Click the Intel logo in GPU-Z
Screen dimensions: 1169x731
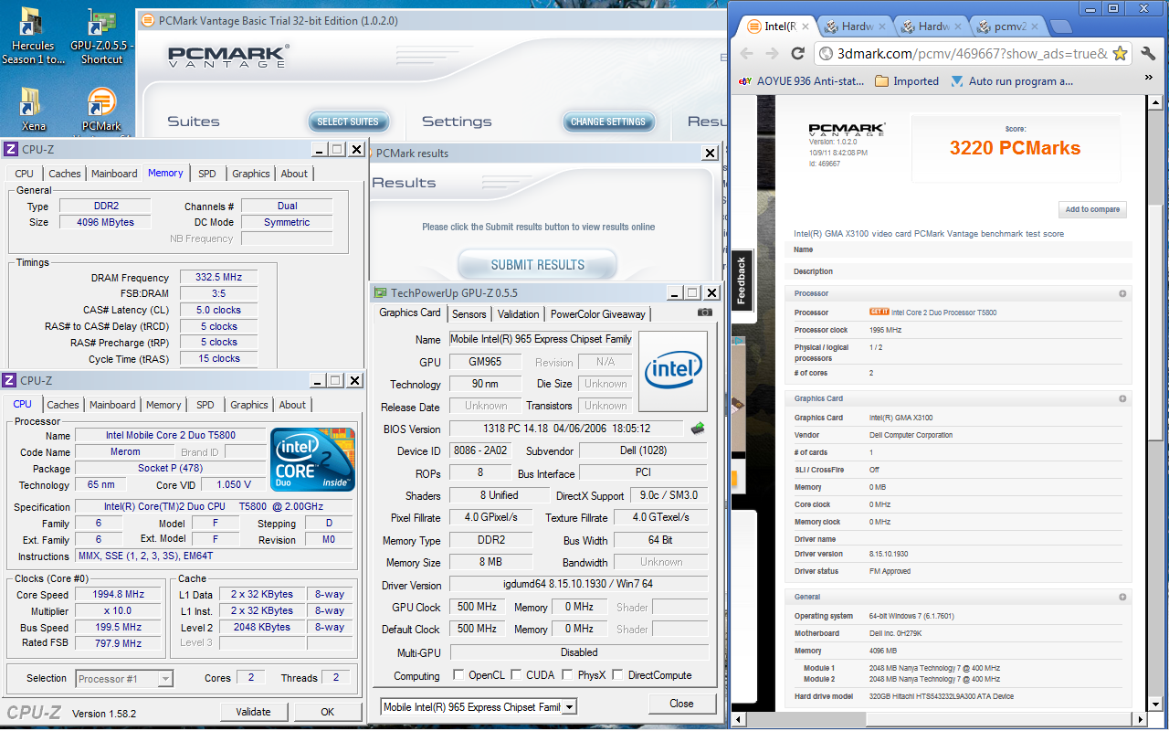coord(672,370)
